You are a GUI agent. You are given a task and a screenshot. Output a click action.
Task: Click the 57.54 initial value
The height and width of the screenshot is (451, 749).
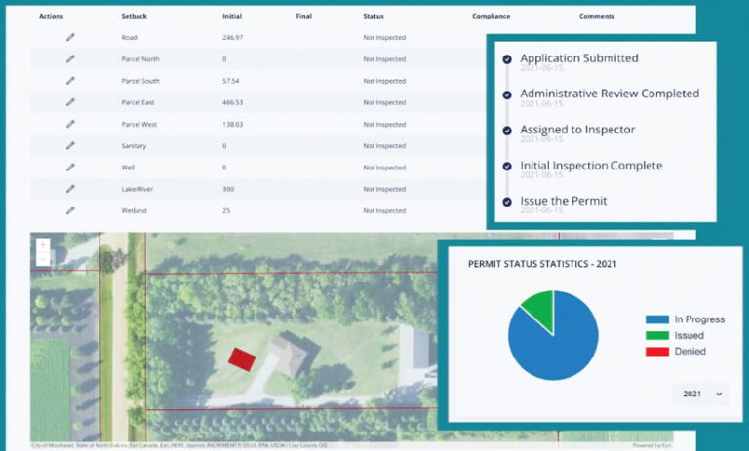(231, 81)
